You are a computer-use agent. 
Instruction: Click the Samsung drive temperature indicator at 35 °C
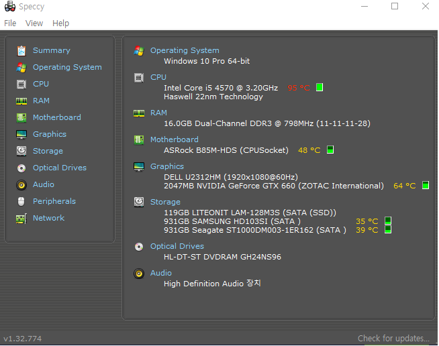pos(388,221)
